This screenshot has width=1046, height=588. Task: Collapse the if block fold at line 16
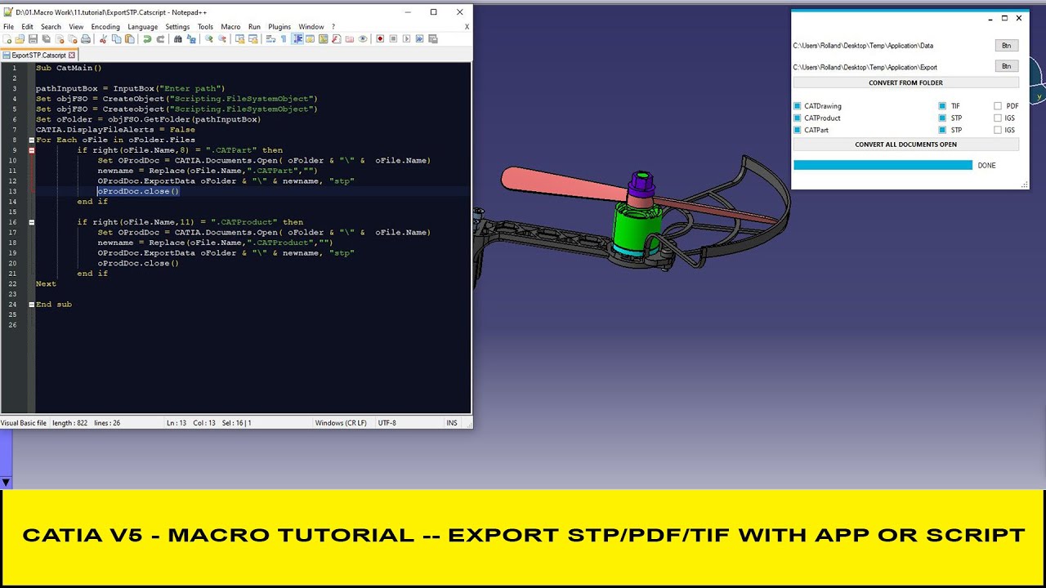pos(32,222)
